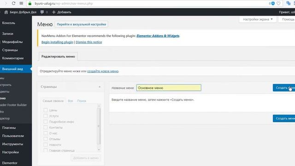Image resolution: width=295 pixels, height=166 pixels.
Task: Expand the Настройки экрана dropdown
Action: click(258, 19)
